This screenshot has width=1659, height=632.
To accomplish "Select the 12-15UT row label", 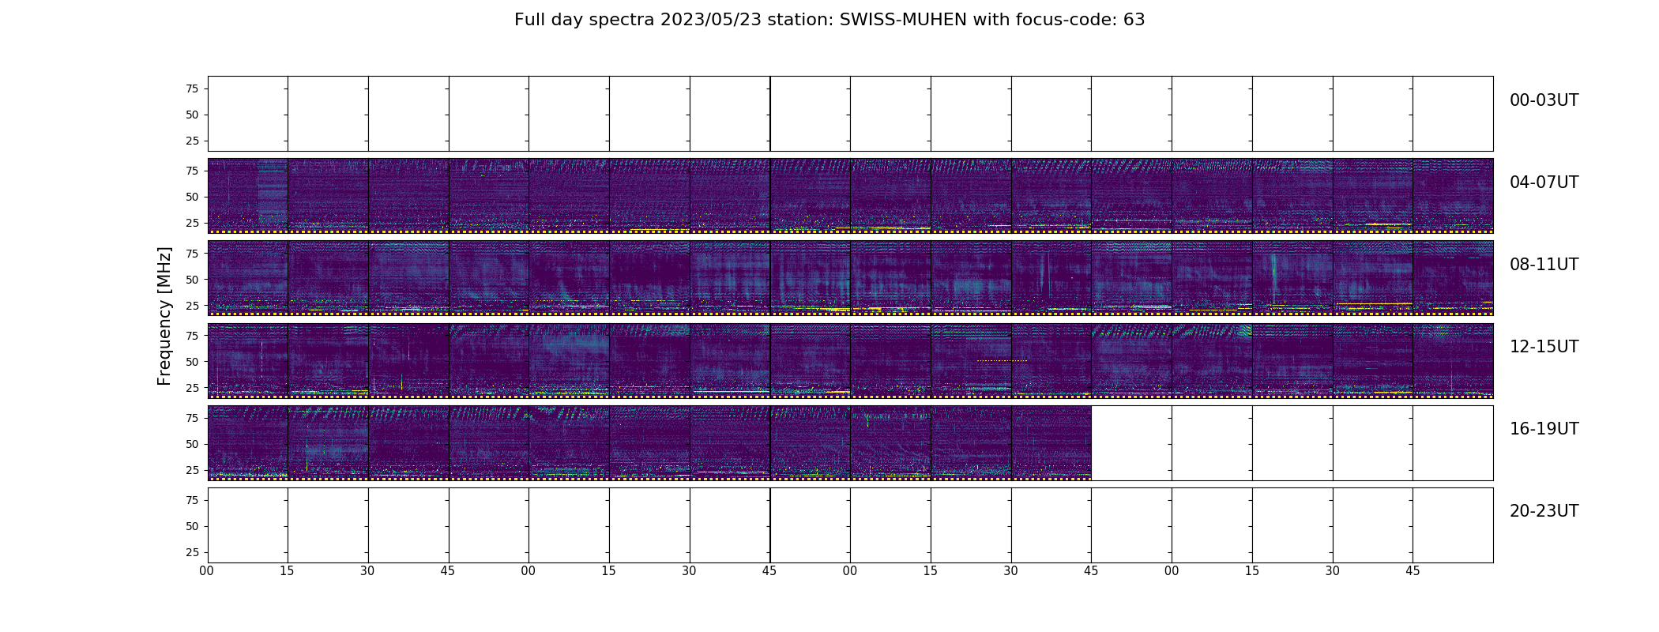I will 1544,347.
